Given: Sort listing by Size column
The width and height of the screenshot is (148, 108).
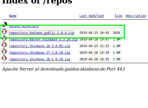Looking at the screenshot, I should point(118,16).
